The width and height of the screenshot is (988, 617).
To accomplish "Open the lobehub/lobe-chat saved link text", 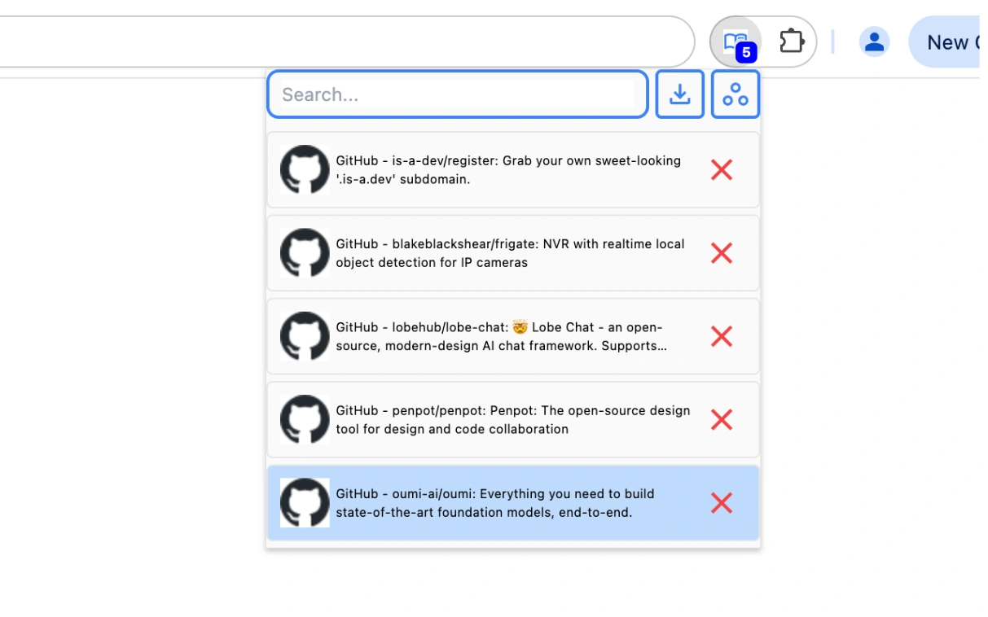I will [502, 336].
